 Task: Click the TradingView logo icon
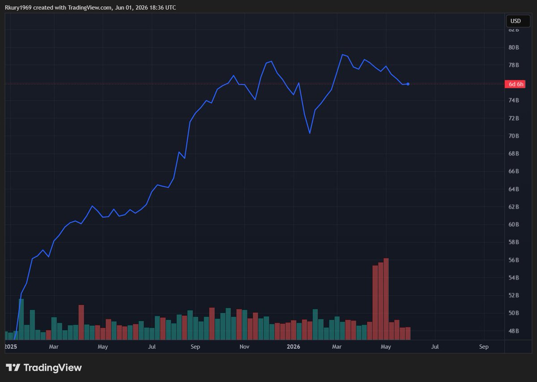pyautogui.click(x=13, y=368)
